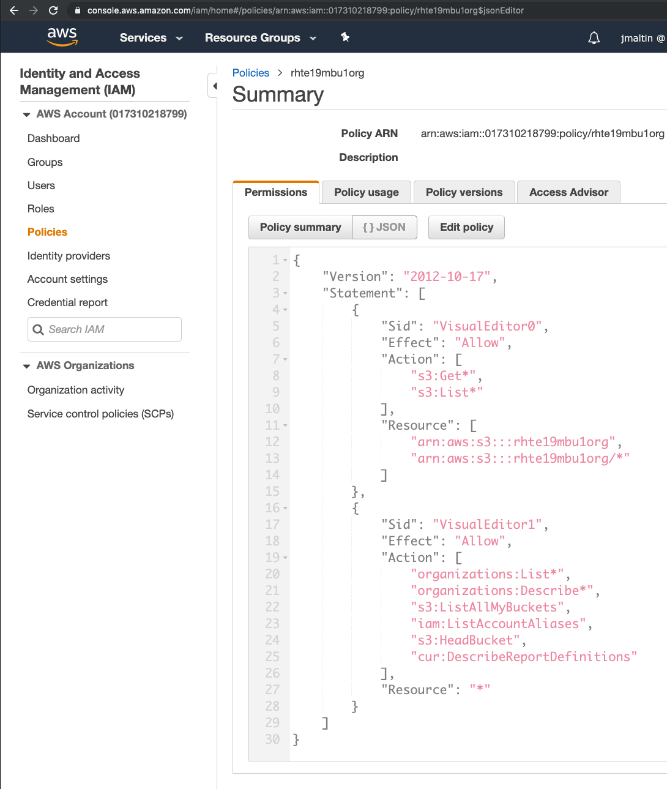
Task: Fold the Statement array at line 3
Action: tap(285, 293)
